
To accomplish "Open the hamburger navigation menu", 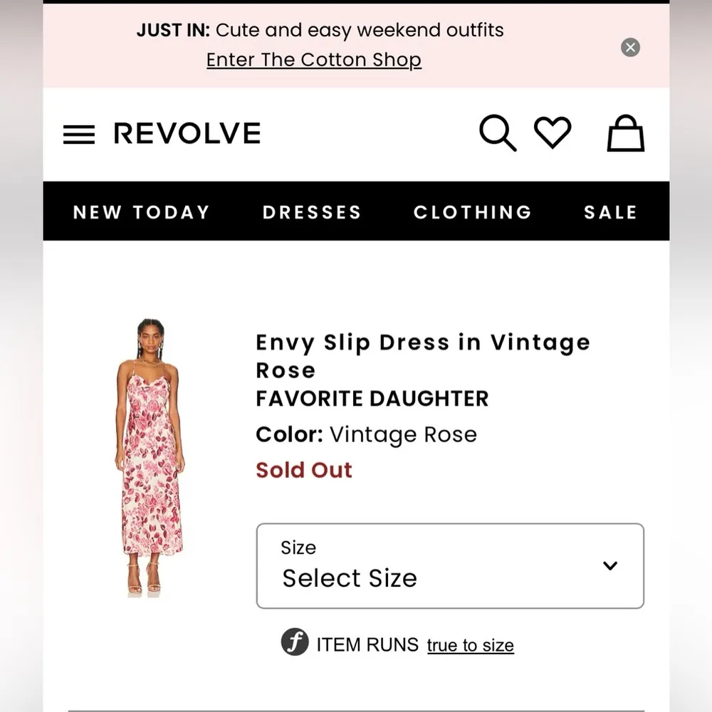I will [78, 133].
